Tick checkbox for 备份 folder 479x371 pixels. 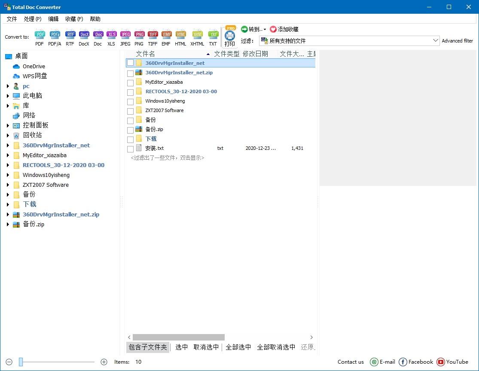(x=131, y=121)
